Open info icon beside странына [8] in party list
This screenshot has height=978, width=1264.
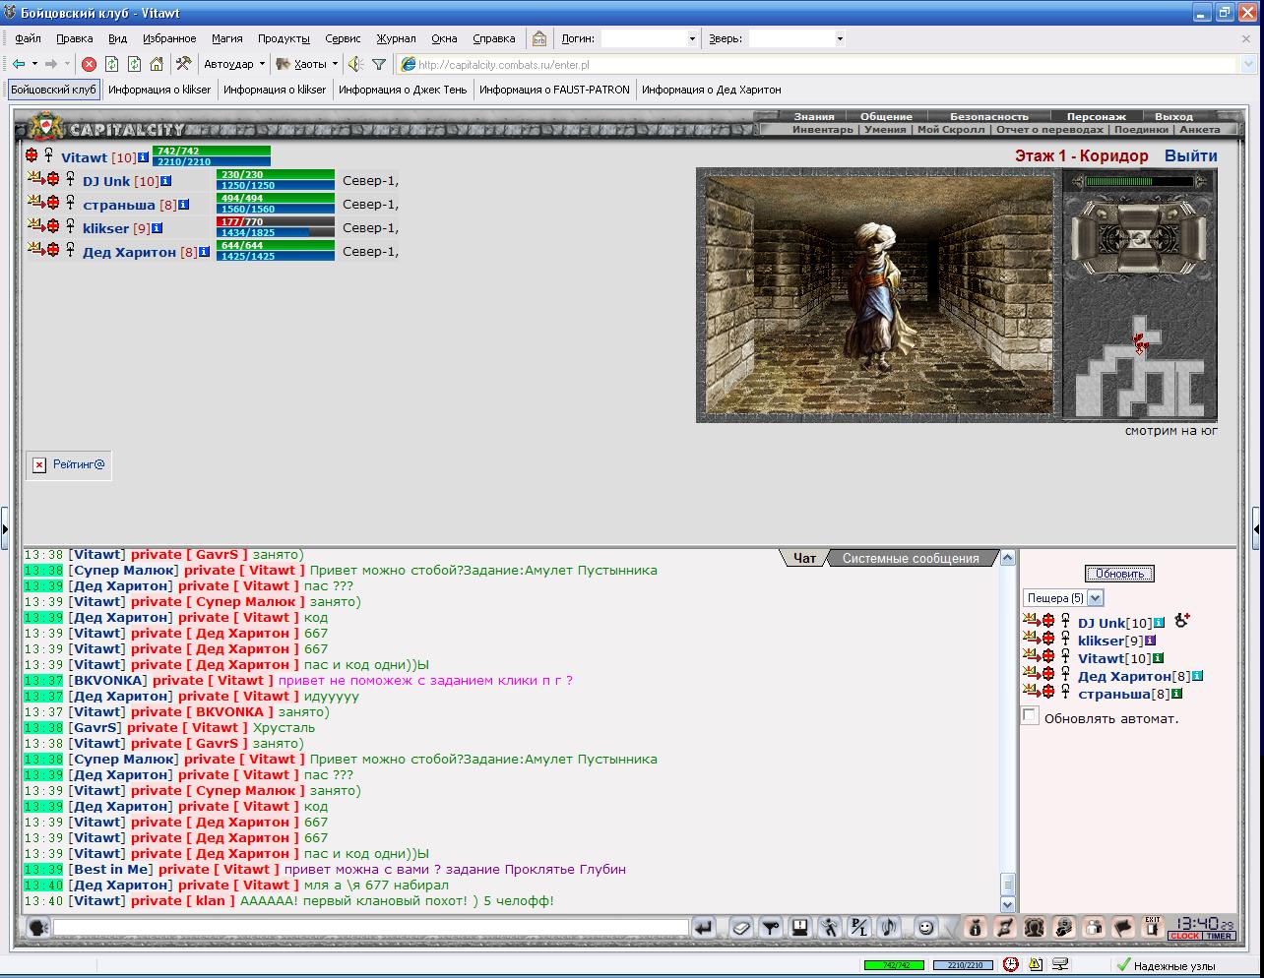tap(185, 205)
